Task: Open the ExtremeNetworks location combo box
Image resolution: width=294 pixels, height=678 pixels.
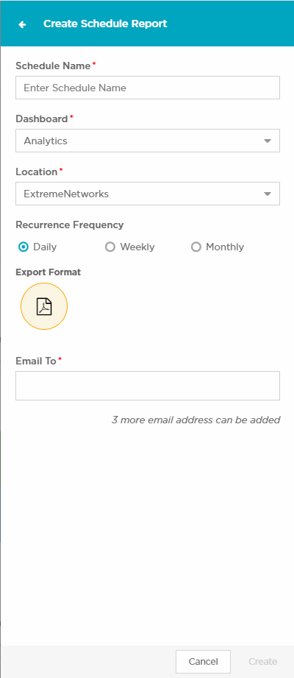Action: [148, 194]
